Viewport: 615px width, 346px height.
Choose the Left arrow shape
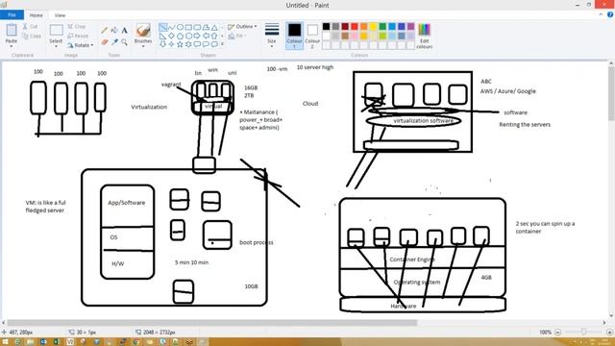coord(206,36)
